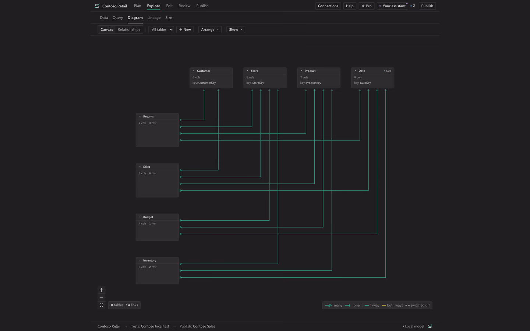Open the Pro star button
530x331 pixels.
click(367, 6)
